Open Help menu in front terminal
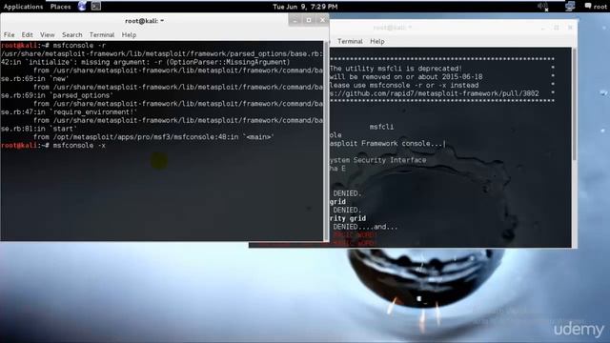 click(x=129, y=34)
